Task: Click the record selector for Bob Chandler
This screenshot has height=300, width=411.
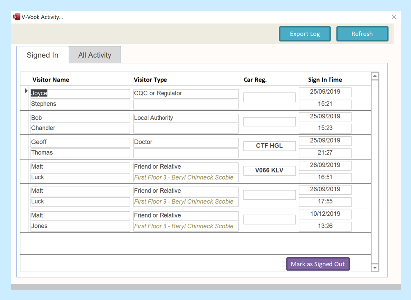Action: (x=25, y=122)
